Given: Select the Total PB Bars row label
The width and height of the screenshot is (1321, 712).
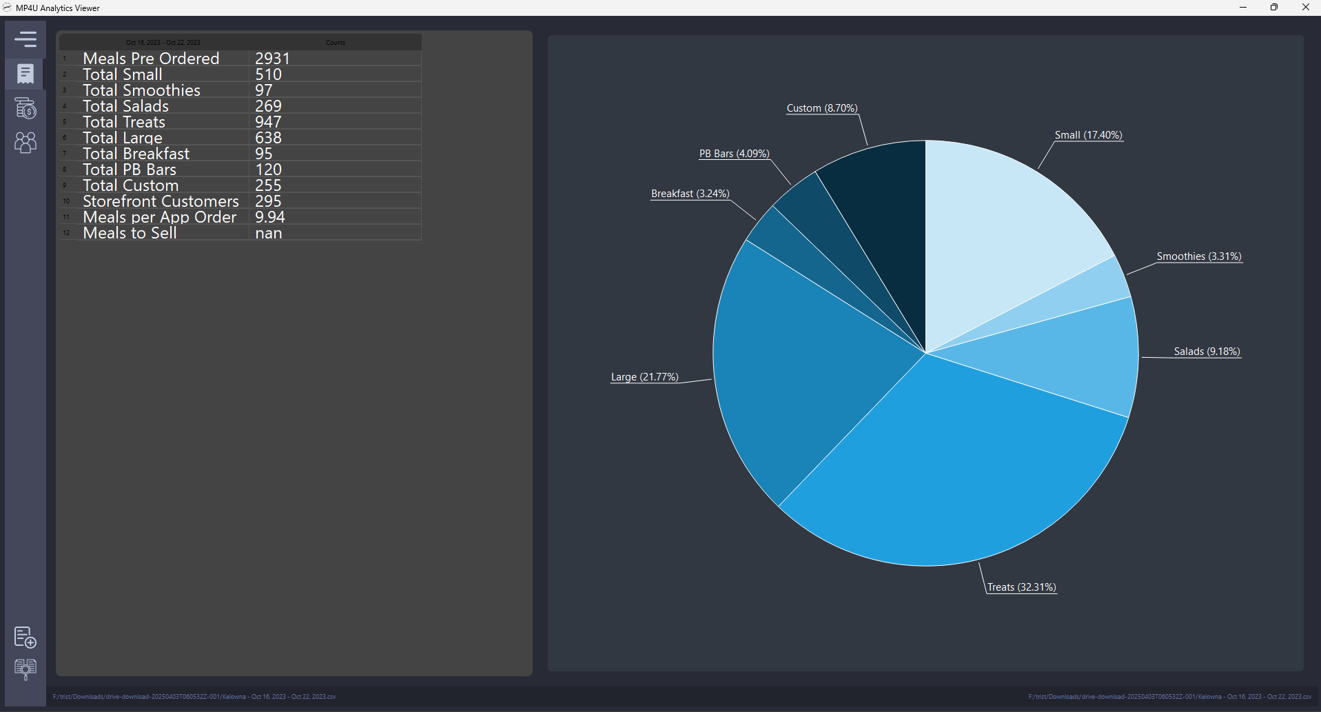Looking at the screenshot, I should [130, 170].
